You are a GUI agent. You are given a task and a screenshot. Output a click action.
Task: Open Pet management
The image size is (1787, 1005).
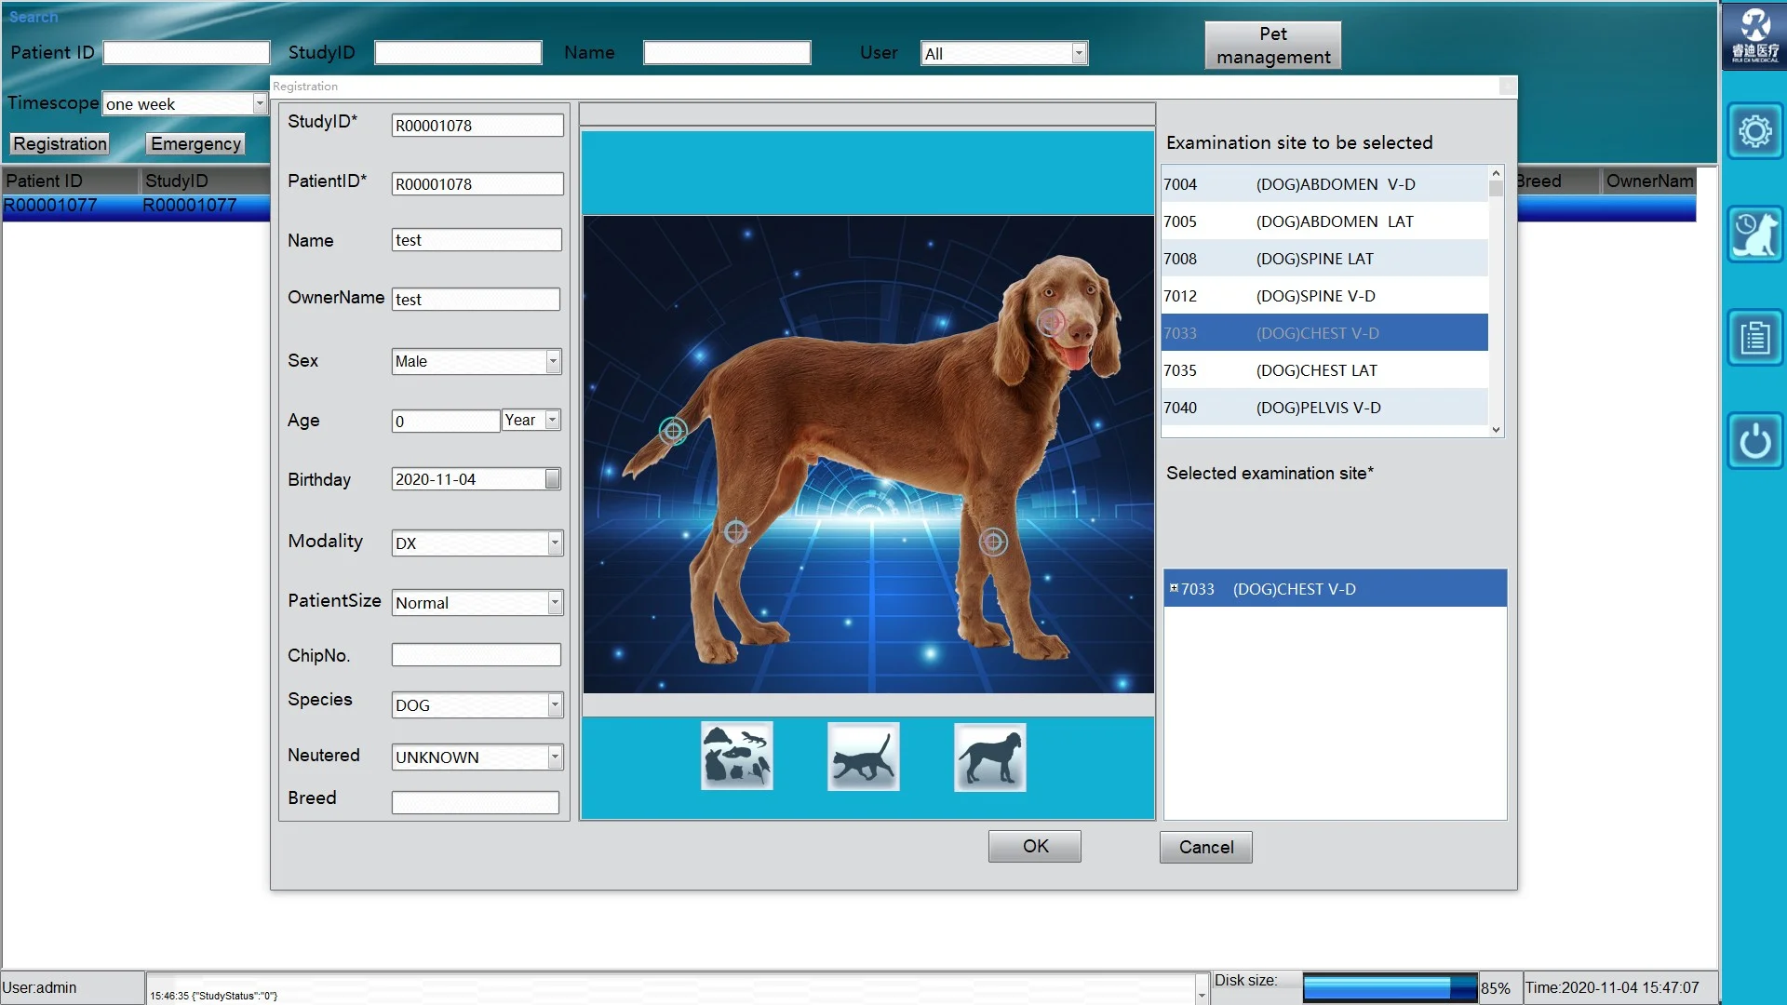coord(1272,45)
